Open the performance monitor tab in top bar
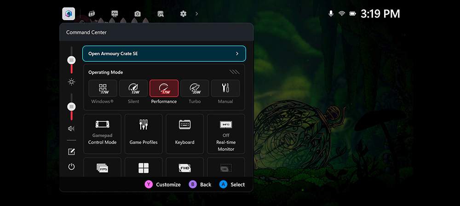This screenshot has width=460, height=206. (115, 14)
